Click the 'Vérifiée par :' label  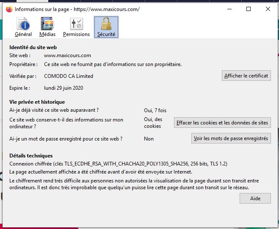pos(23,76)
